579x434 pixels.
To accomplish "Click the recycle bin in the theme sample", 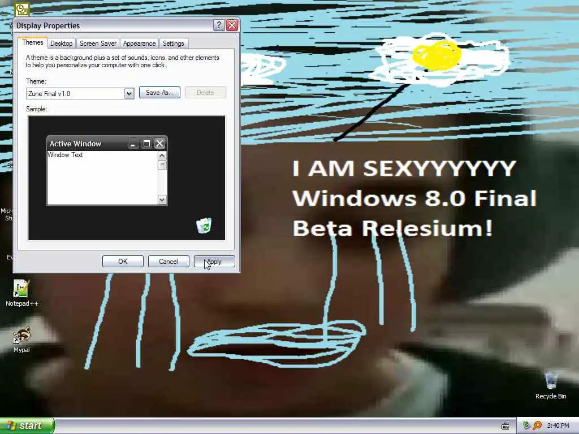I will pyautogui.click(x=204, y=225).
